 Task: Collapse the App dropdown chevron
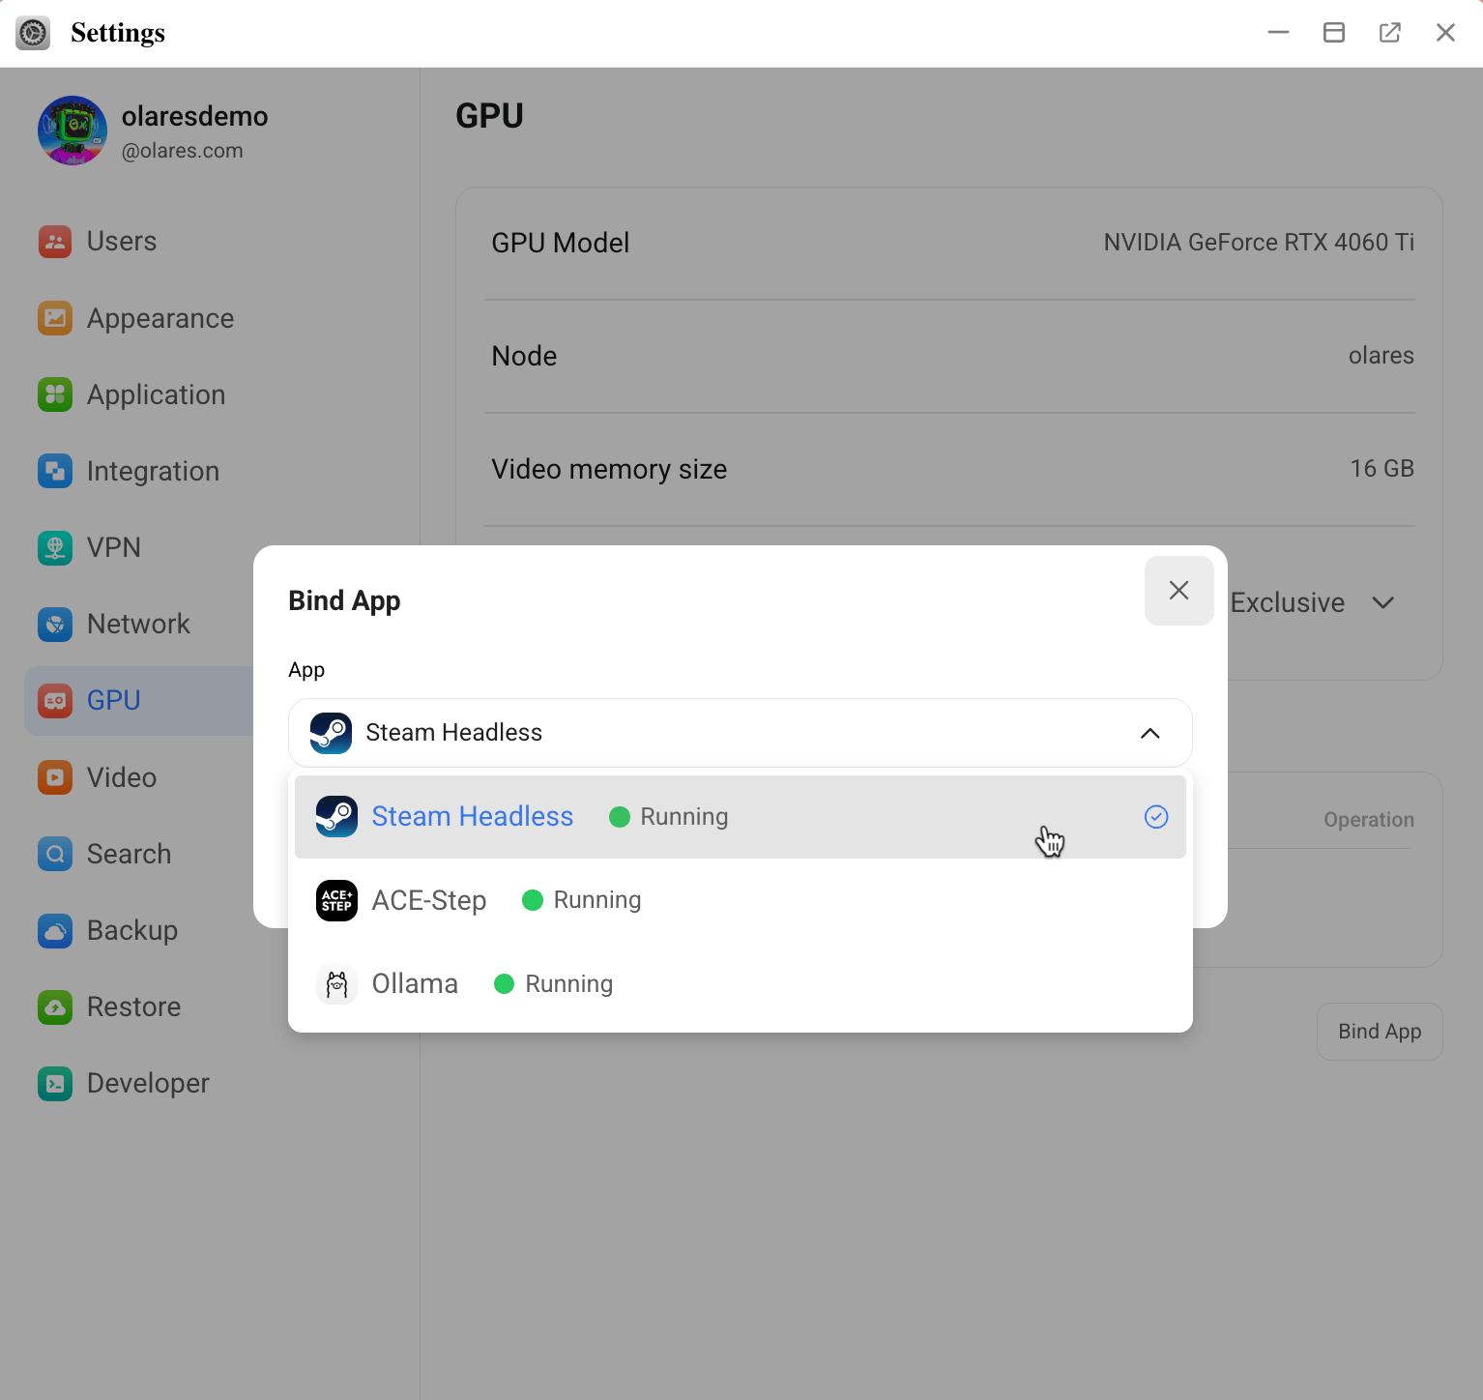coord(1149,733)
